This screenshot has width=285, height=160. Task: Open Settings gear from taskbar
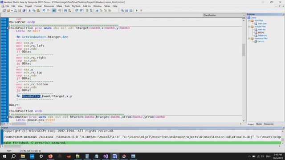[x=41, y=156]
